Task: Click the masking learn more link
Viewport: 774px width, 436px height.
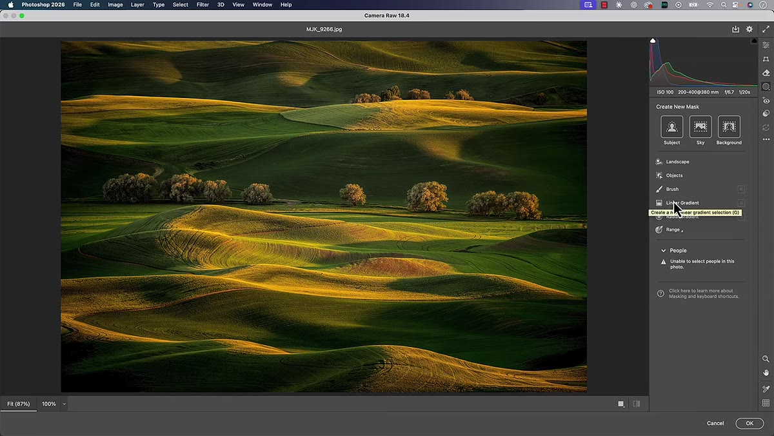Action: click(x=704, y=293)
